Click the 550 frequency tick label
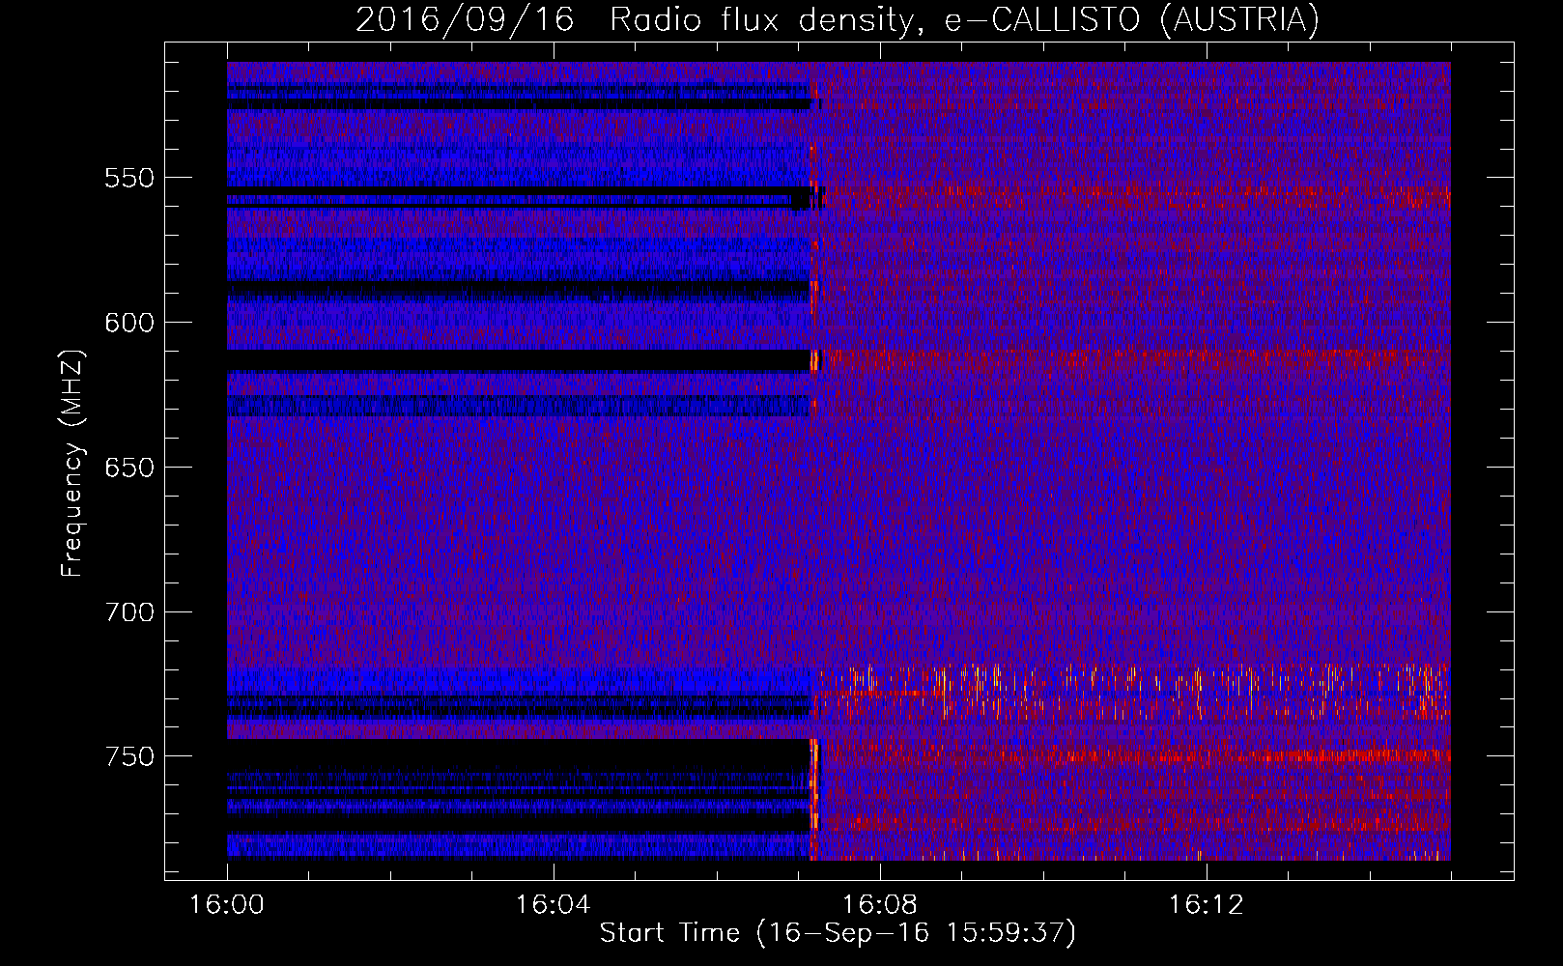The image size is (1563, 966). (128, 178)
